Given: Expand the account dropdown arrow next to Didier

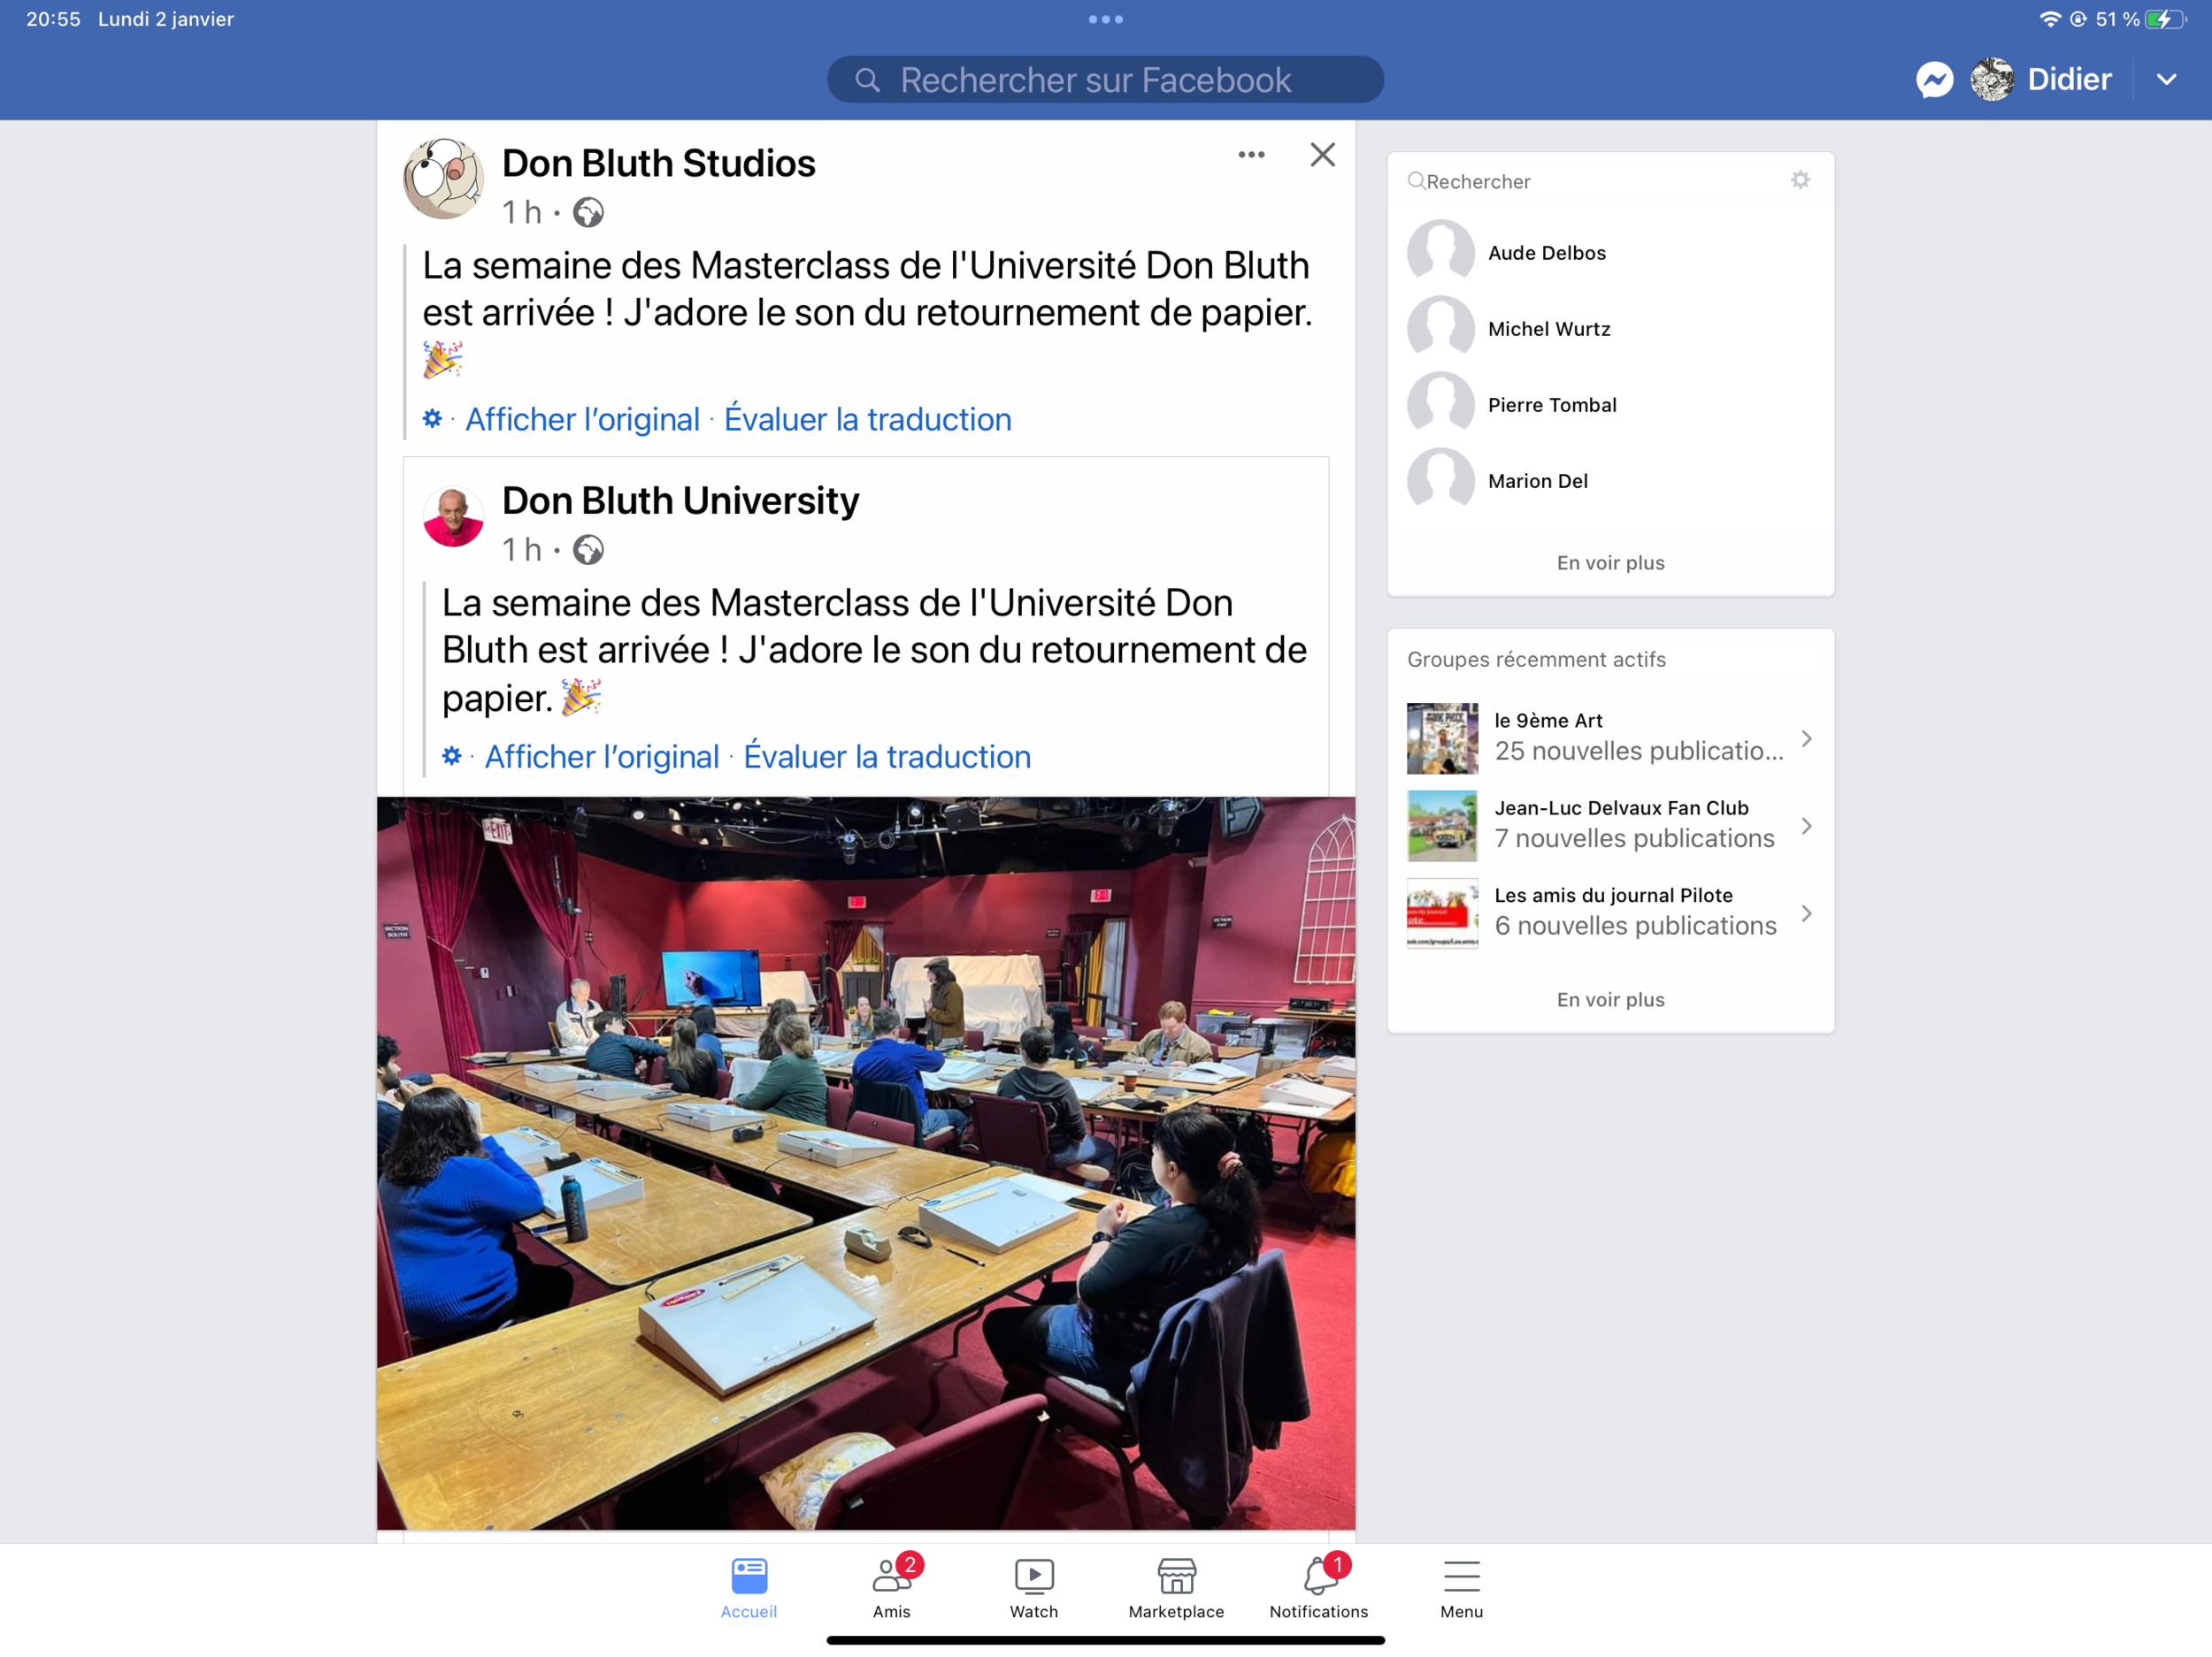Looking at the screenshot, I should pos(2166,80).
